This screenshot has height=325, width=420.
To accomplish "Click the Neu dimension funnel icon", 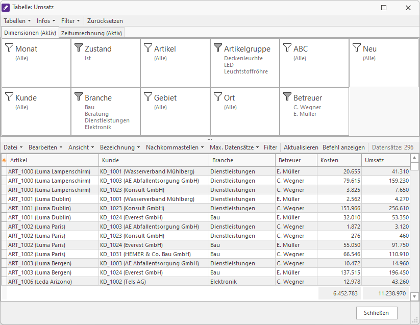I will click(x=356, y=48).
